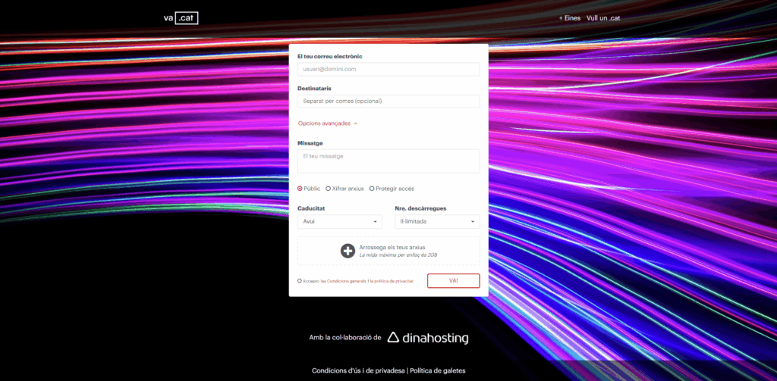Focus the Destinataris input field
777x381 pixels.
click(388, 101)
